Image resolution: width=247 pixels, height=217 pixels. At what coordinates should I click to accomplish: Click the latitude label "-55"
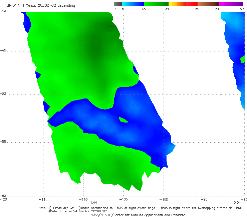(x=3, y=141)
